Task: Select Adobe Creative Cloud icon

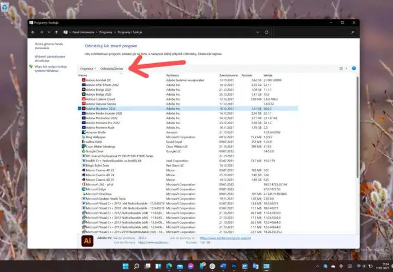Action: (84, 99)
